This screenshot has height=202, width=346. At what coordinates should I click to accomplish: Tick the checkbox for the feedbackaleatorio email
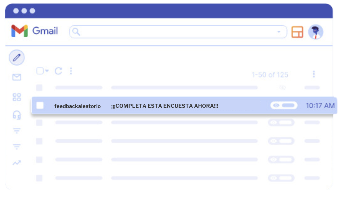(x=40, y=105)
